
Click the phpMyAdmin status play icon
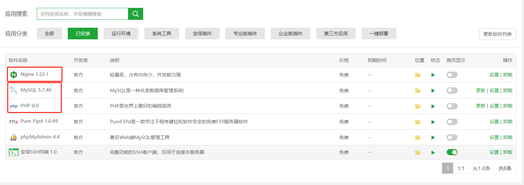pos(433,137)
